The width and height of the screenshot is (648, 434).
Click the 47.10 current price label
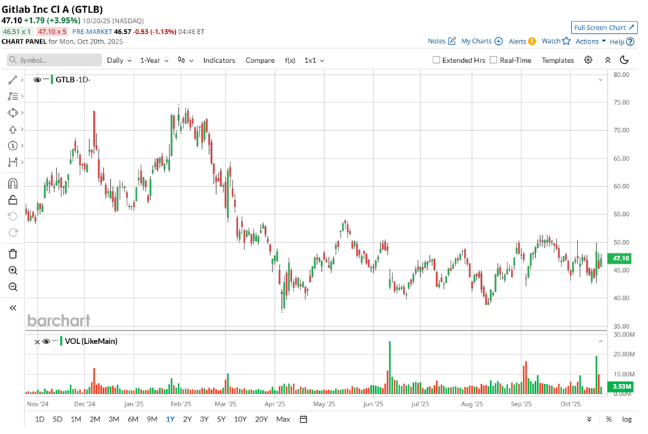[x=620, y=258]
